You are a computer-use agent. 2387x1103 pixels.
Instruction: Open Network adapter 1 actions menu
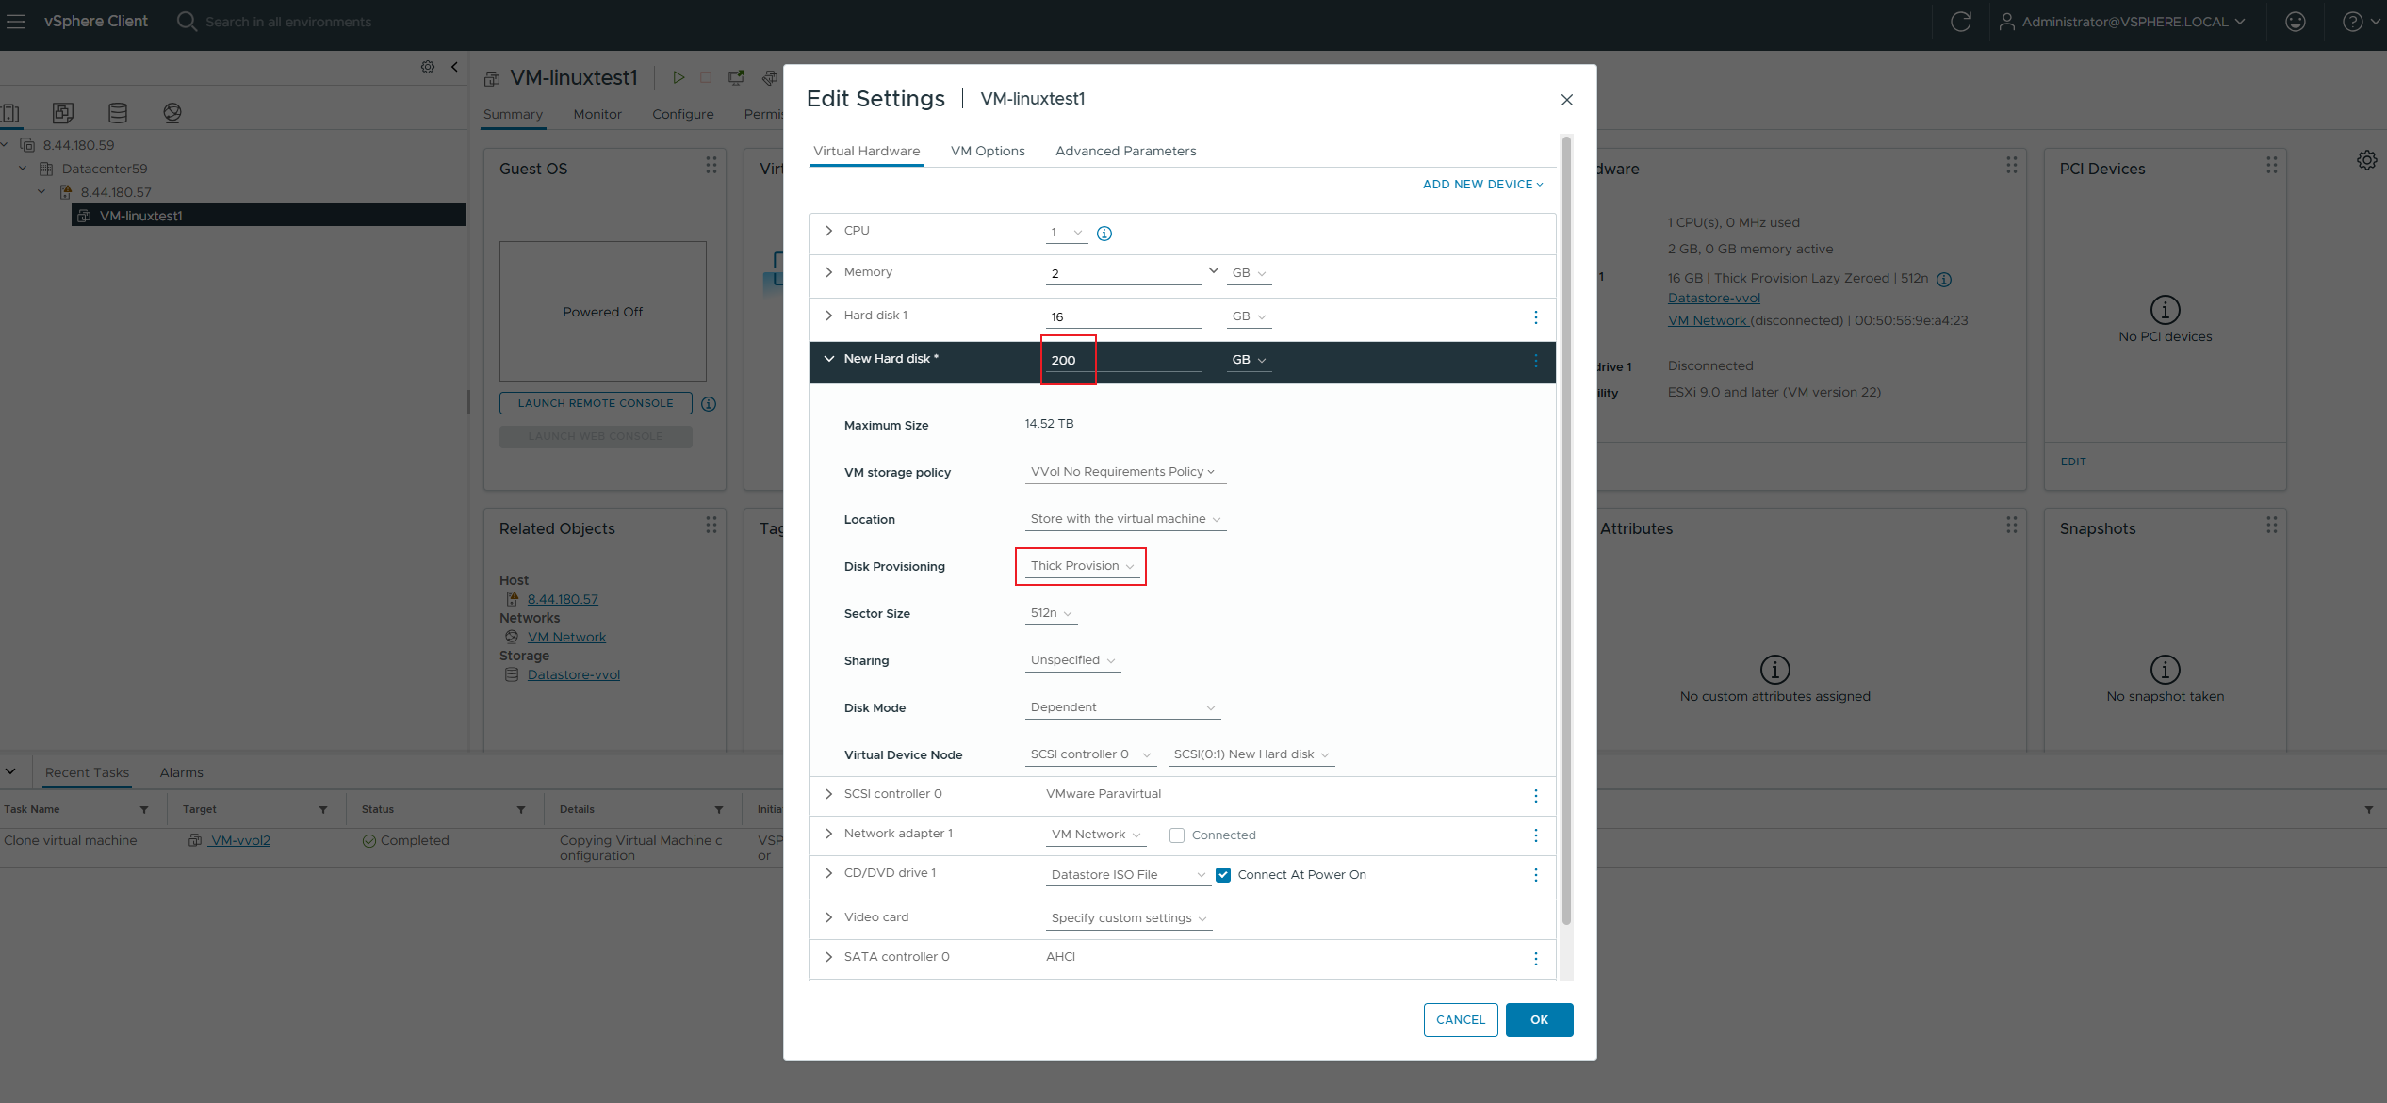pyautogui.click(x=1536, y=835)
